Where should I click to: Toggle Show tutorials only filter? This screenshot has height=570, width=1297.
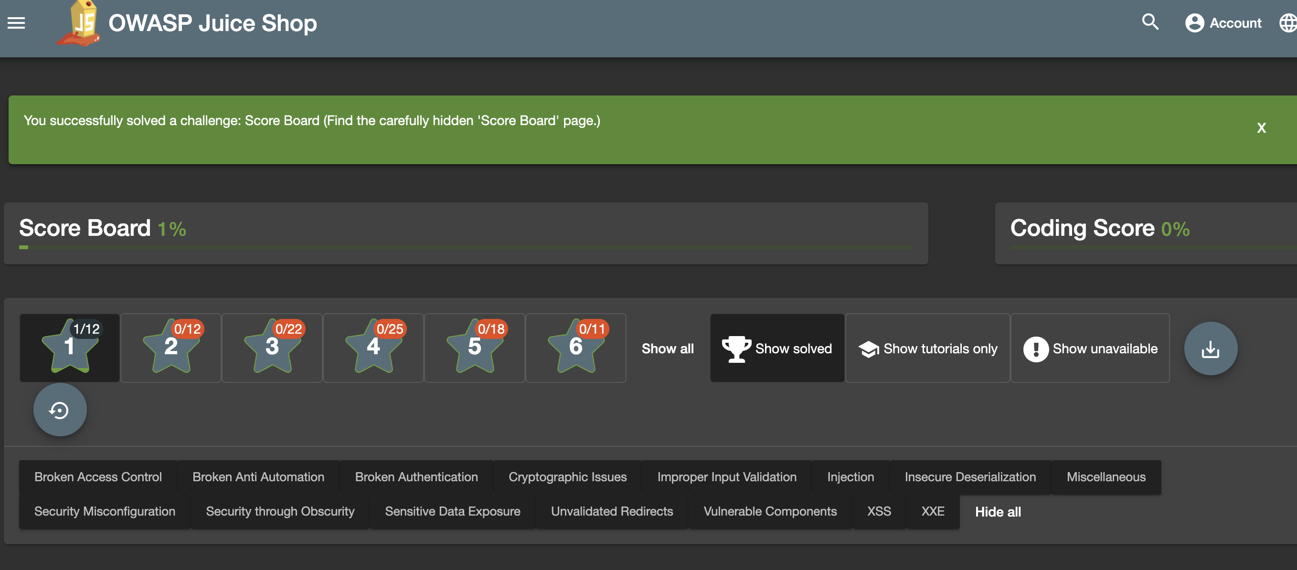[927, 348]
